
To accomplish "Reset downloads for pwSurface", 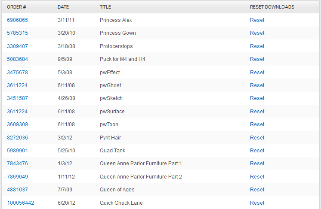I will 257,112.
